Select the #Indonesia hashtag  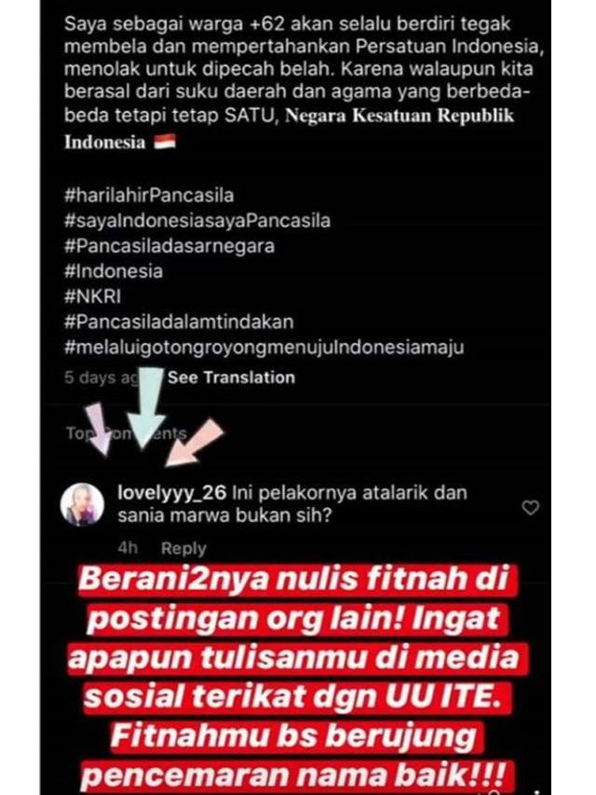pyautogui.click(x=114, y=271)
